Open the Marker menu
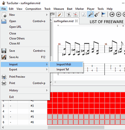Image resolution: width=125 pixels, height=130 pixels. click(80, 9)
